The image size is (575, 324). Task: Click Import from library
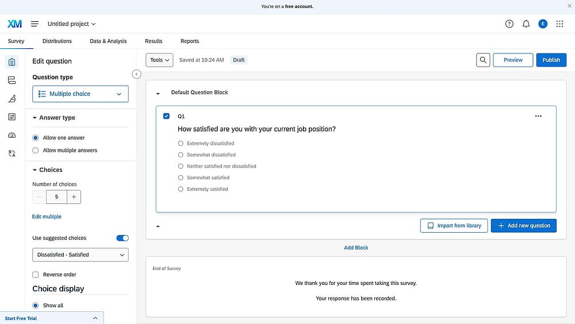point(454,226)
